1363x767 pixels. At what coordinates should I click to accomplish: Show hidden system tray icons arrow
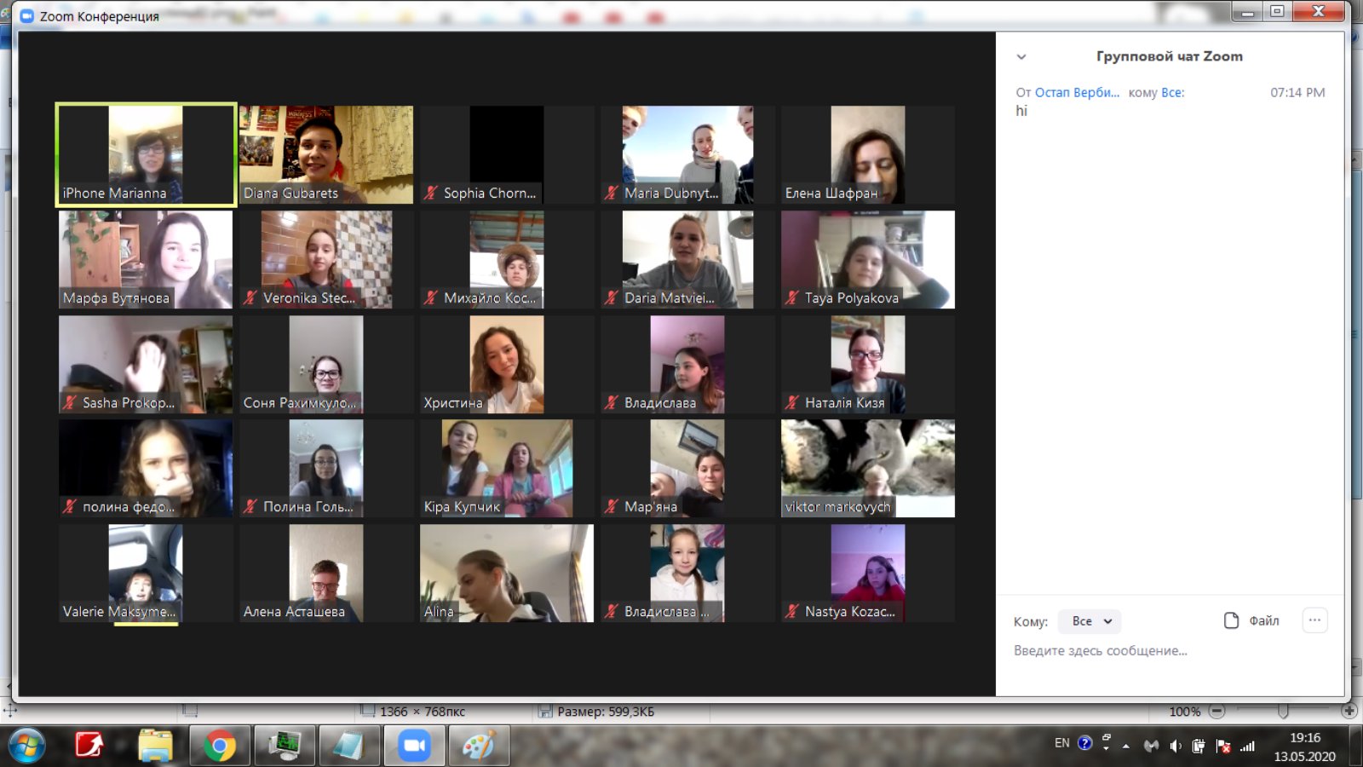[x=1126, y=746]
